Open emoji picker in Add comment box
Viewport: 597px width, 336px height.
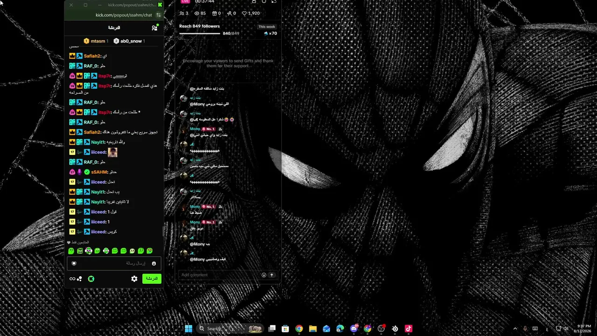pos(264,275)
